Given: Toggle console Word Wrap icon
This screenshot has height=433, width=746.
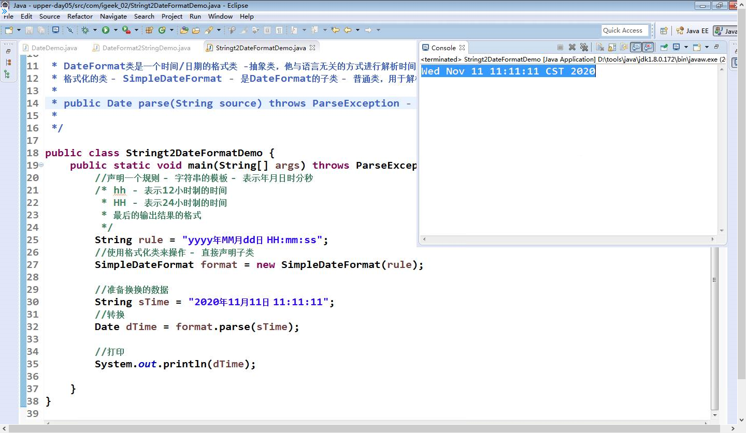Looking at the screenshot, I should 624,47.
